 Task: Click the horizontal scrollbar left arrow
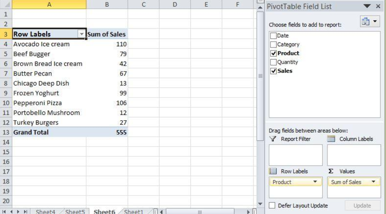161,212
